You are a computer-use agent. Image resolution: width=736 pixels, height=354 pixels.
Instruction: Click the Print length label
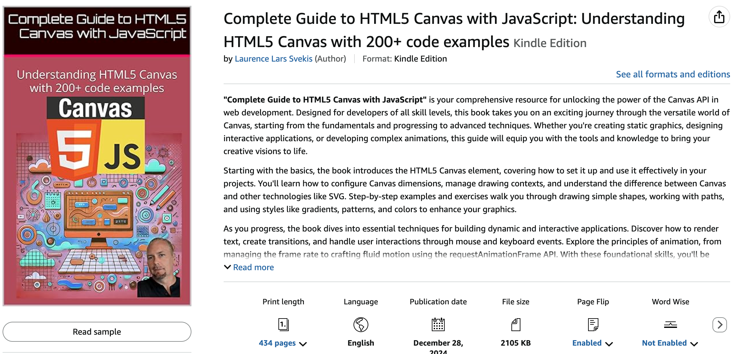(x=283, y=302)
